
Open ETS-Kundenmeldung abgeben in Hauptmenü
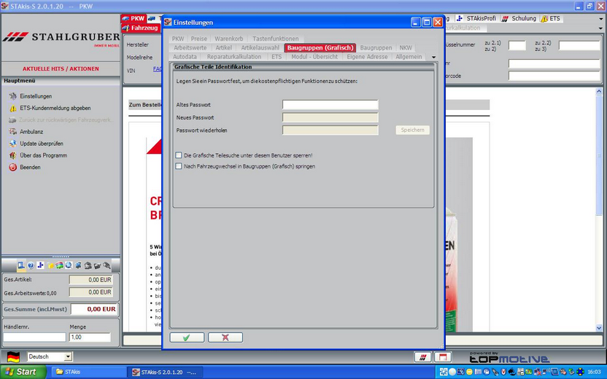coord(55,108)
